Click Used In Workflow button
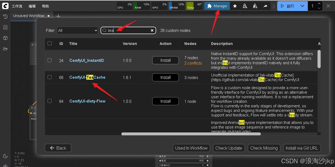Viewport: 335px width, 167px height. click(191, 148)
